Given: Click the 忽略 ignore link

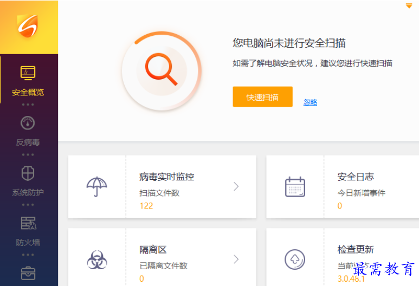Looking at the screenshot, I should [310, 102].
